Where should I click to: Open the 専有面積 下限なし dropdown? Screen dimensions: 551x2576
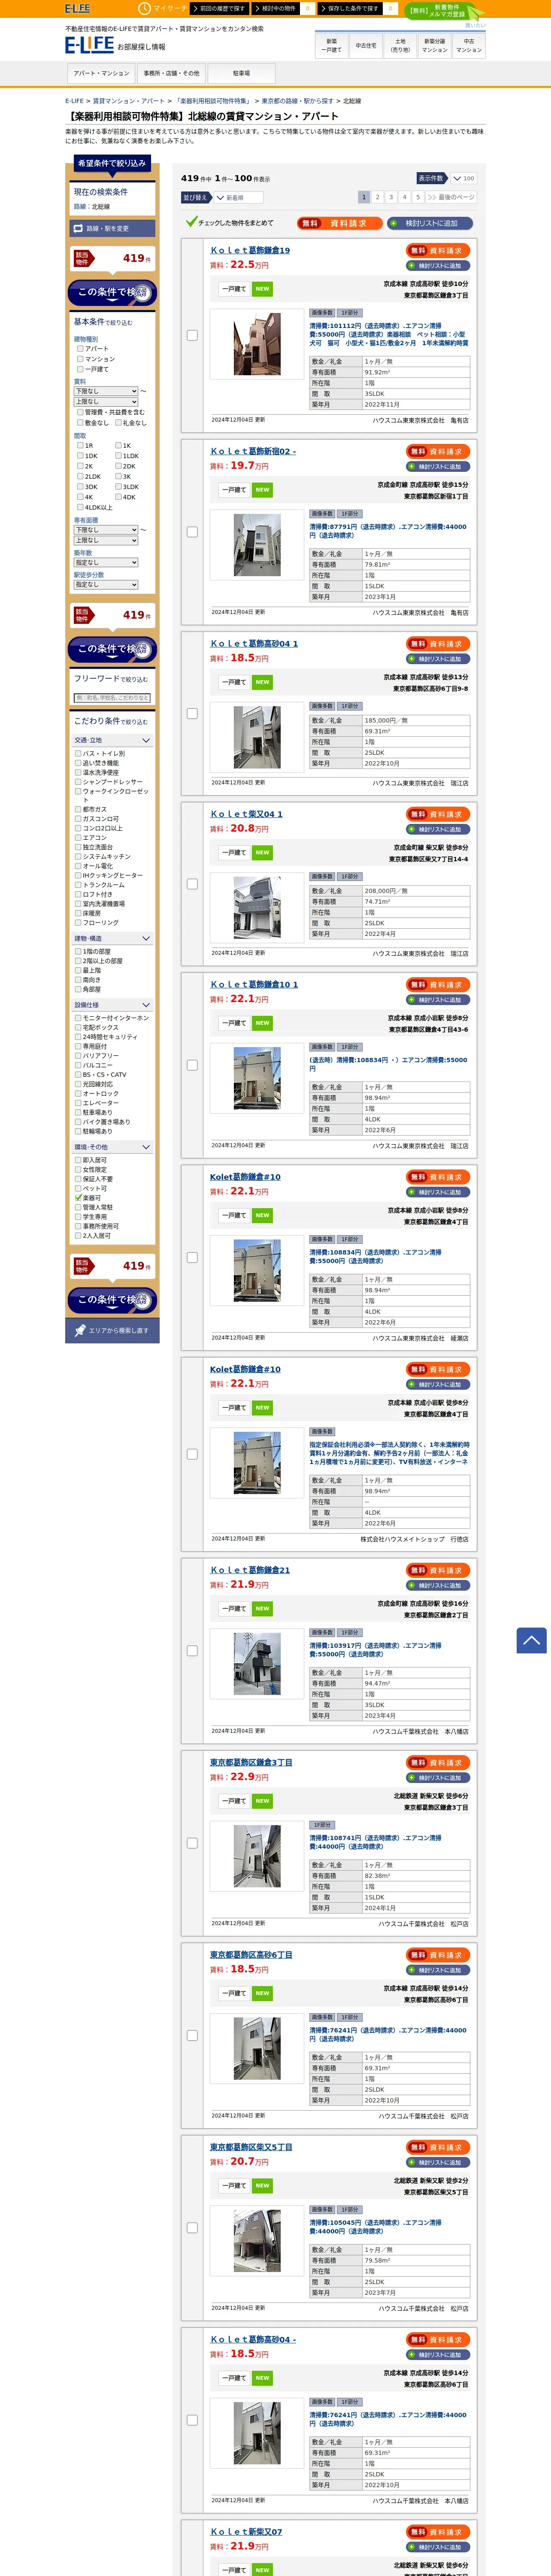click(x=105, y=530)
